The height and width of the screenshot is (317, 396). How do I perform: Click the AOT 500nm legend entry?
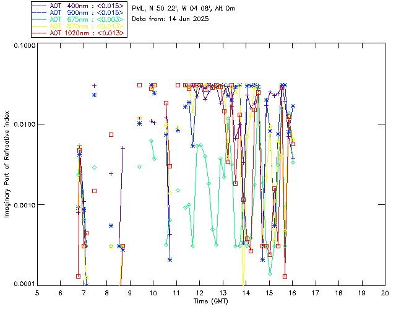coord(78,12)
